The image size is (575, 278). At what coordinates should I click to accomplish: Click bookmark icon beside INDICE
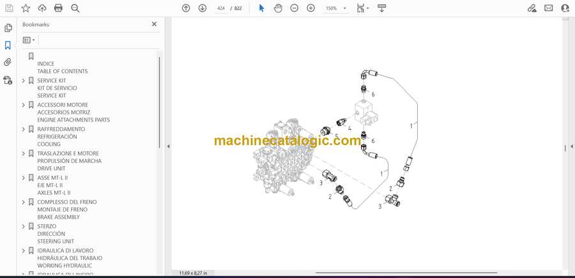pyautogui.click(x=31, y=56)
